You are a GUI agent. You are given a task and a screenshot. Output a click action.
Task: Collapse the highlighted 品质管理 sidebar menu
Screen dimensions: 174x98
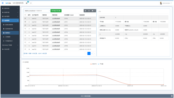tap(10, 20)
